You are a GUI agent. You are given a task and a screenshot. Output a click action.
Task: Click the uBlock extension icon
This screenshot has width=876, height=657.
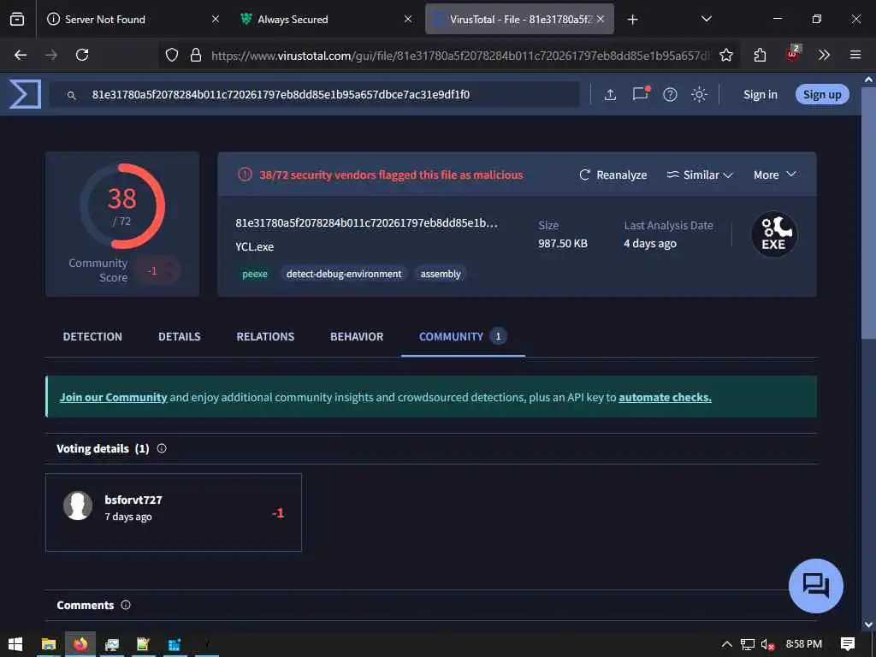[x=793, y=54]
